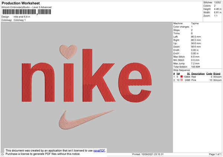
Task: Click the 'Trims:' label
Action: pos(177,33)
